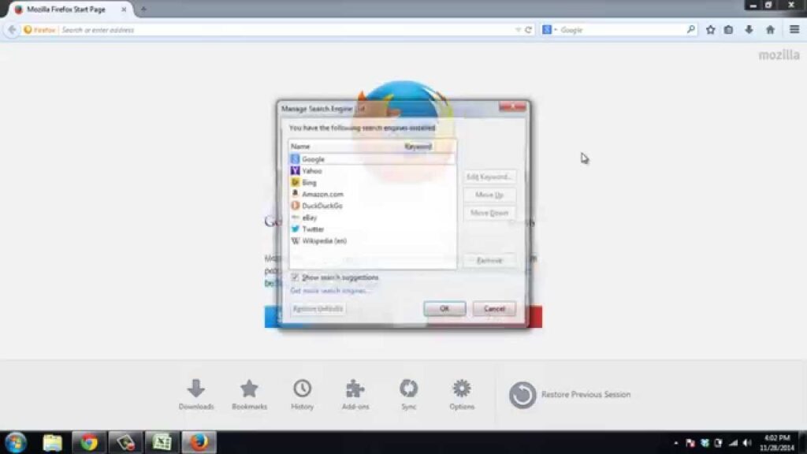The height and width of the screenshot is (454, 807).
Task: Open the taskbar clock showing 4:02 PM
Action: point(777,443)
